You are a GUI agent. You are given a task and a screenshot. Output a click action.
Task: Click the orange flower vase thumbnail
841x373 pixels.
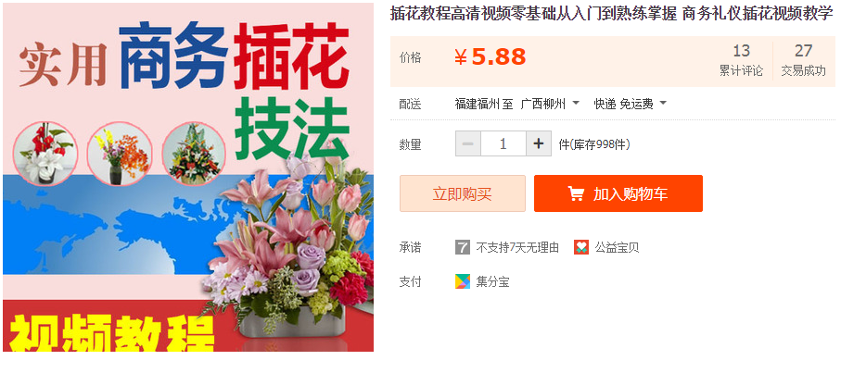[x=120, y=155]
